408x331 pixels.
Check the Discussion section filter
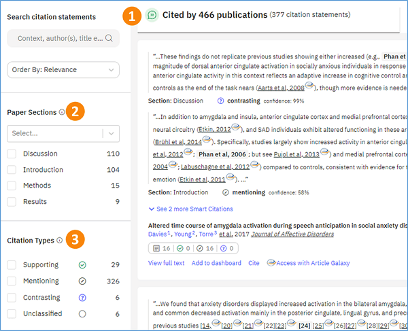coord(12,154)
